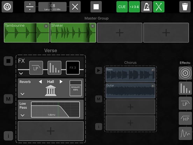Adjust the Reverb Amount 69% slider
This screenshot has width=193, height=145.
pyautogui.click(x=76, y=88)
